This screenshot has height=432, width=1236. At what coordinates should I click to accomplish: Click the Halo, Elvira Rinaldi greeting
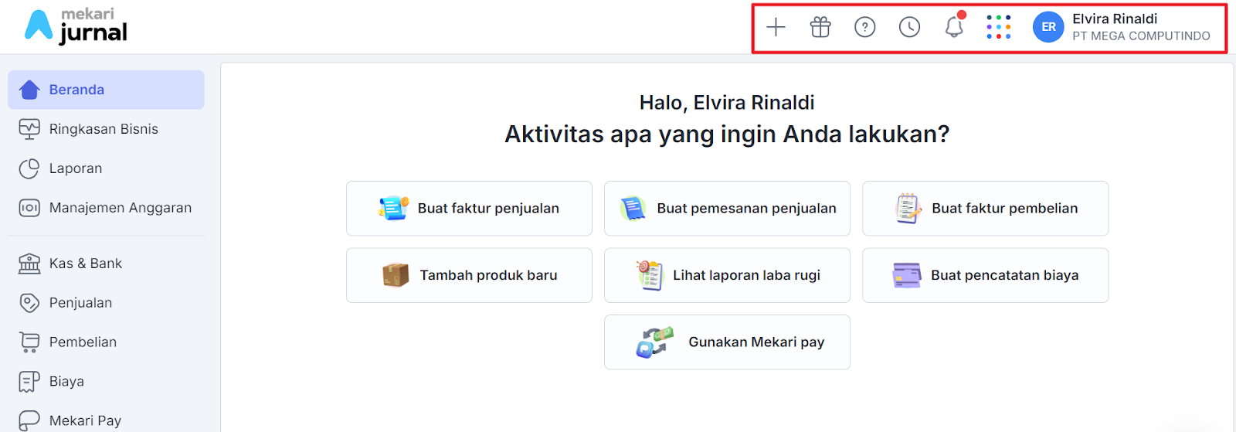tap(727, 103)
